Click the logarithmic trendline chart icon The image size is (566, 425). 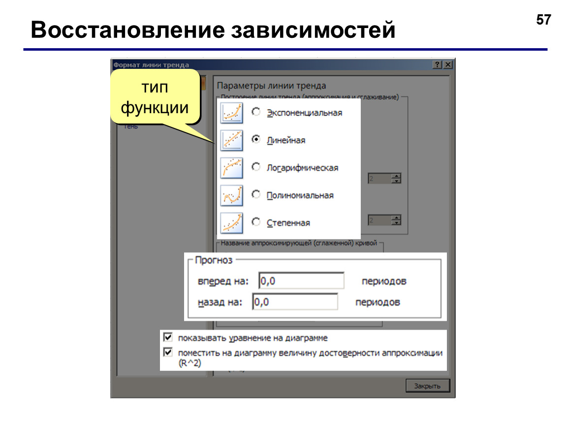pyautogui.click(x=231, y=168)
